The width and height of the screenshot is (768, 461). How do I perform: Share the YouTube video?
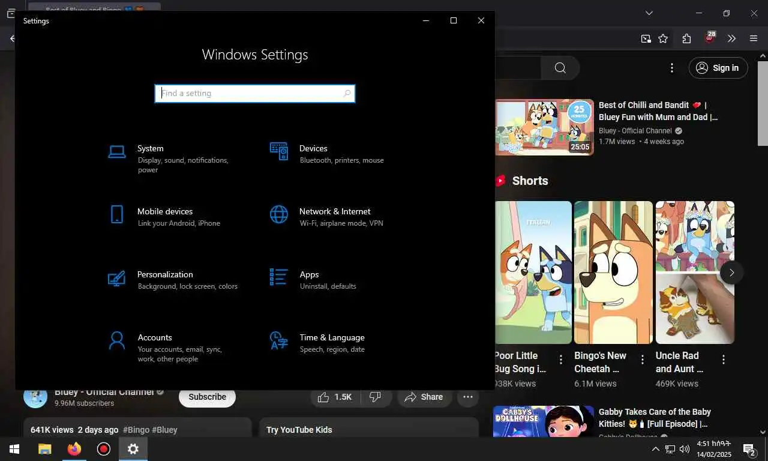pos(424,397)
